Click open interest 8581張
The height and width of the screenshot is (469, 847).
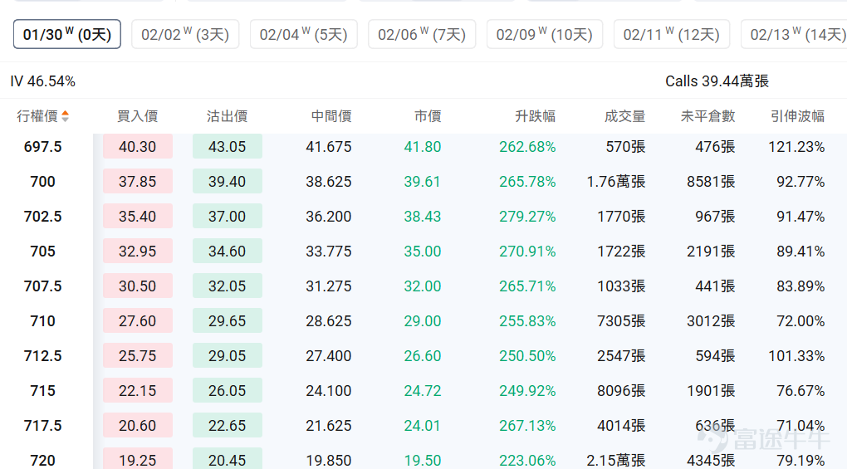click(711, 181)
